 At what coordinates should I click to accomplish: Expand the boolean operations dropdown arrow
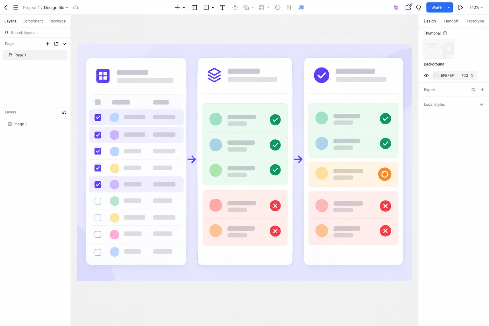tap(253, 7)
